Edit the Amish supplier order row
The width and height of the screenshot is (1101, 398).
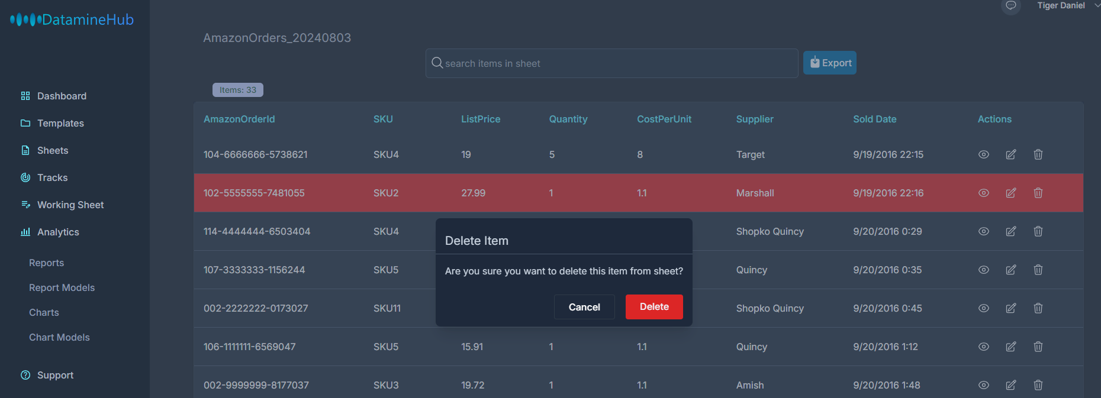pos(1011,385)
